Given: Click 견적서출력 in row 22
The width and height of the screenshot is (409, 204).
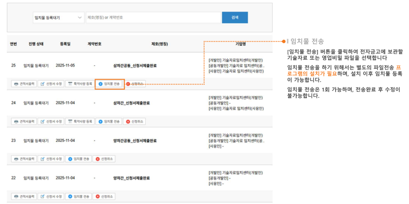Looking at the screenshot, I should click(x=24, y=196).
